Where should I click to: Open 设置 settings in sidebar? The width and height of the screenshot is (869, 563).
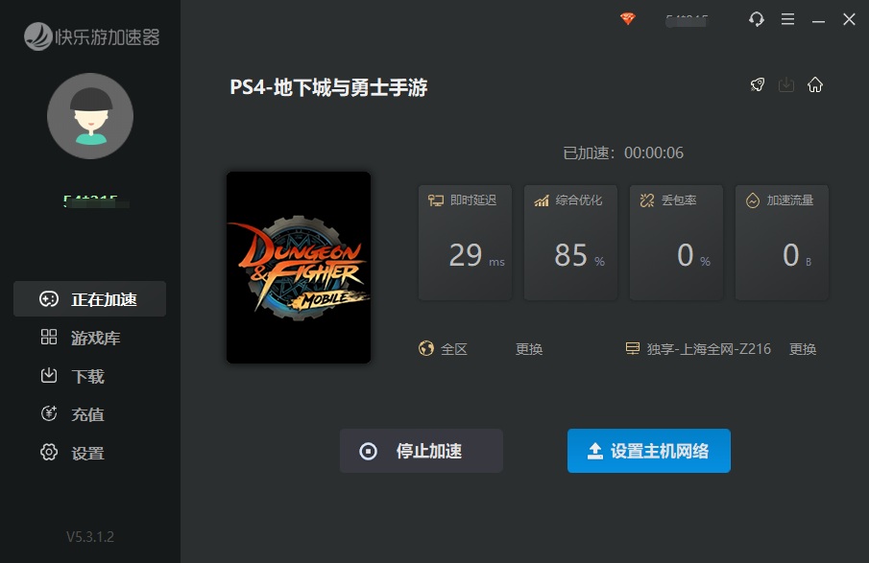click(90, 453)
